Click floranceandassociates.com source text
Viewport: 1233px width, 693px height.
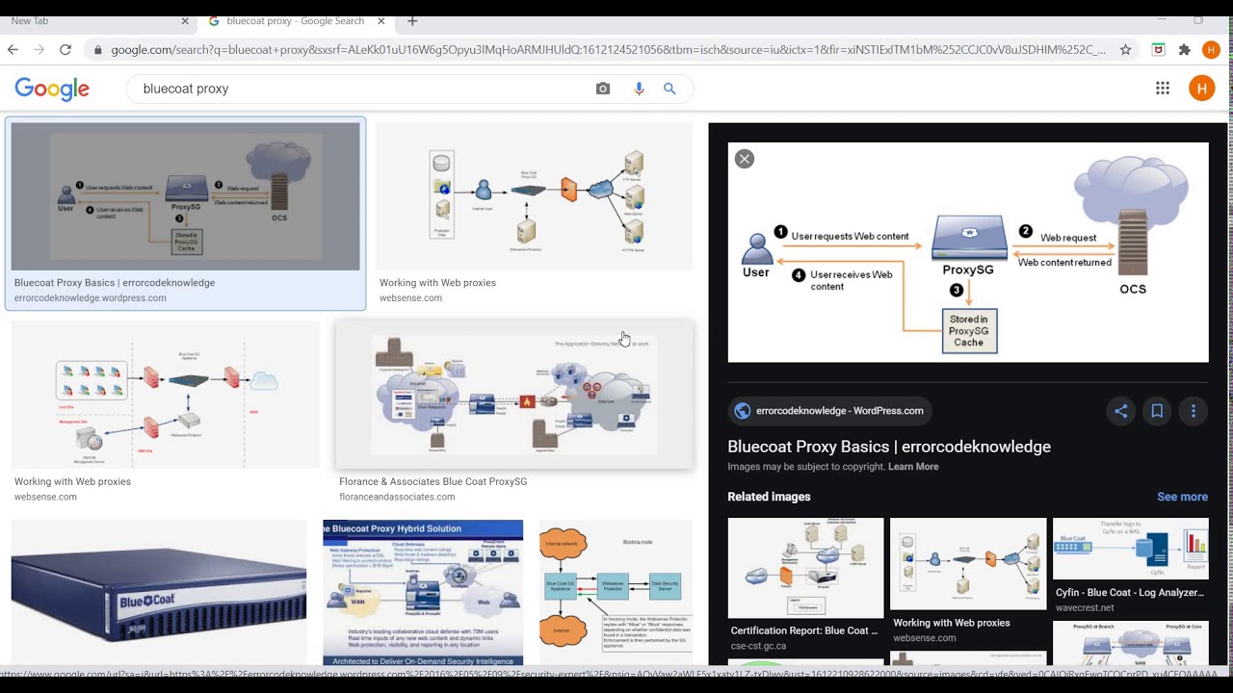[x=397, y=497]
